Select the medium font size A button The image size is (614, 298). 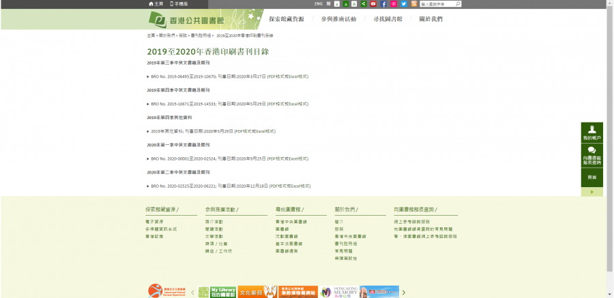click(x=346, y=4)
